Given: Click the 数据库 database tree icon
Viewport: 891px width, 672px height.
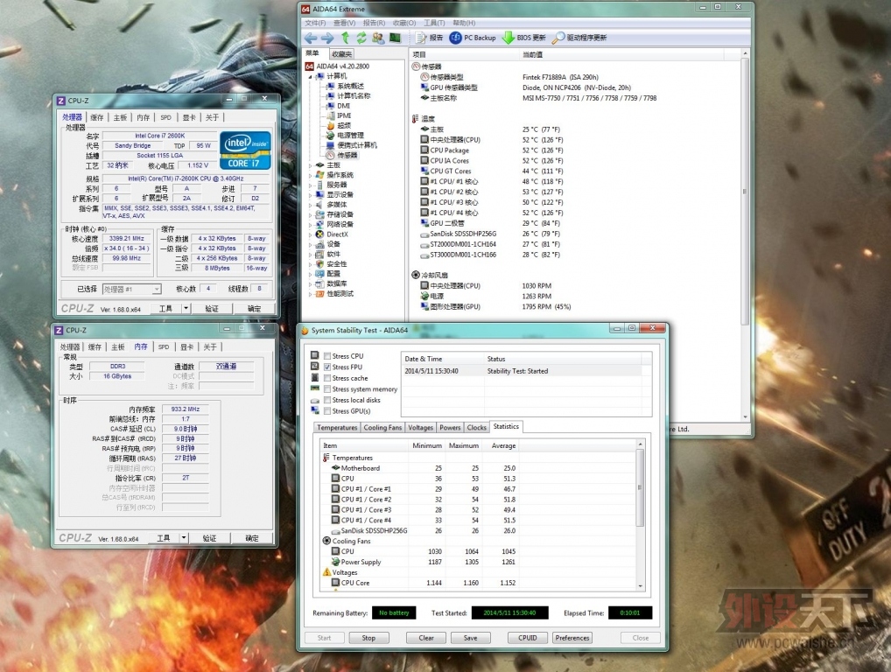Looking at the screenshot, I should tap(320, 283).
